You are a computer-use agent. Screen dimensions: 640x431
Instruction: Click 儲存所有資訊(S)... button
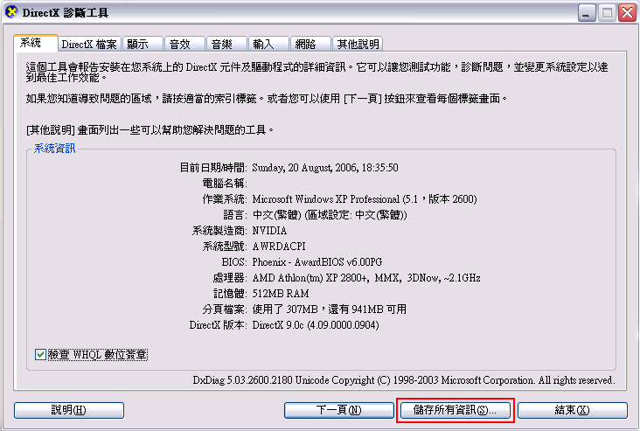pyautogui.click(x=456, y=410)
